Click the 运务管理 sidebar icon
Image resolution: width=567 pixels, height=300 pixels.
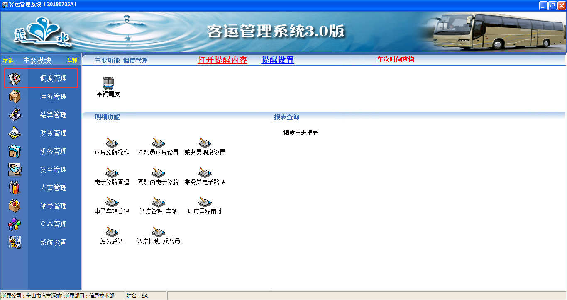[x=15, y=97]
